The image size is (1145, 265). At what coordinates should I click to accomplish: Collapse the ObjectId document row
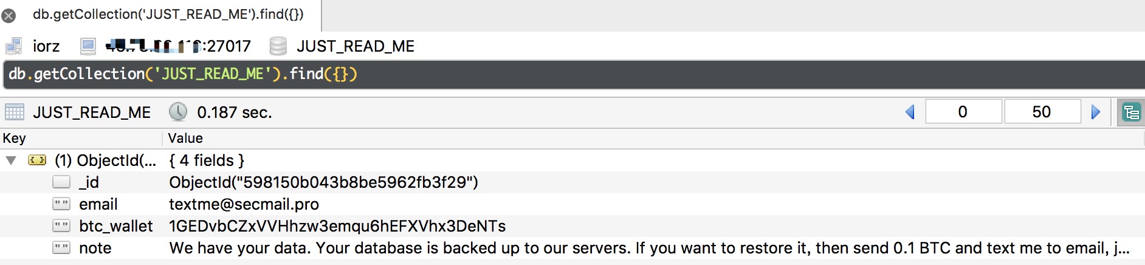11,160
